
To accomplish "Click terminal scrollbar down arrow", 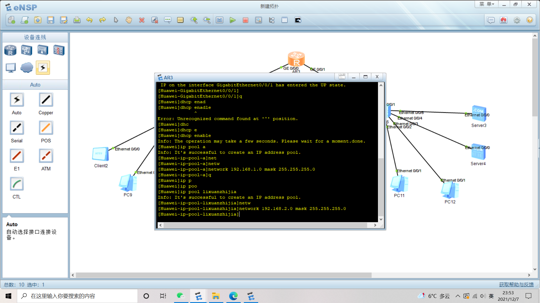I will click(x=381, y=219).
